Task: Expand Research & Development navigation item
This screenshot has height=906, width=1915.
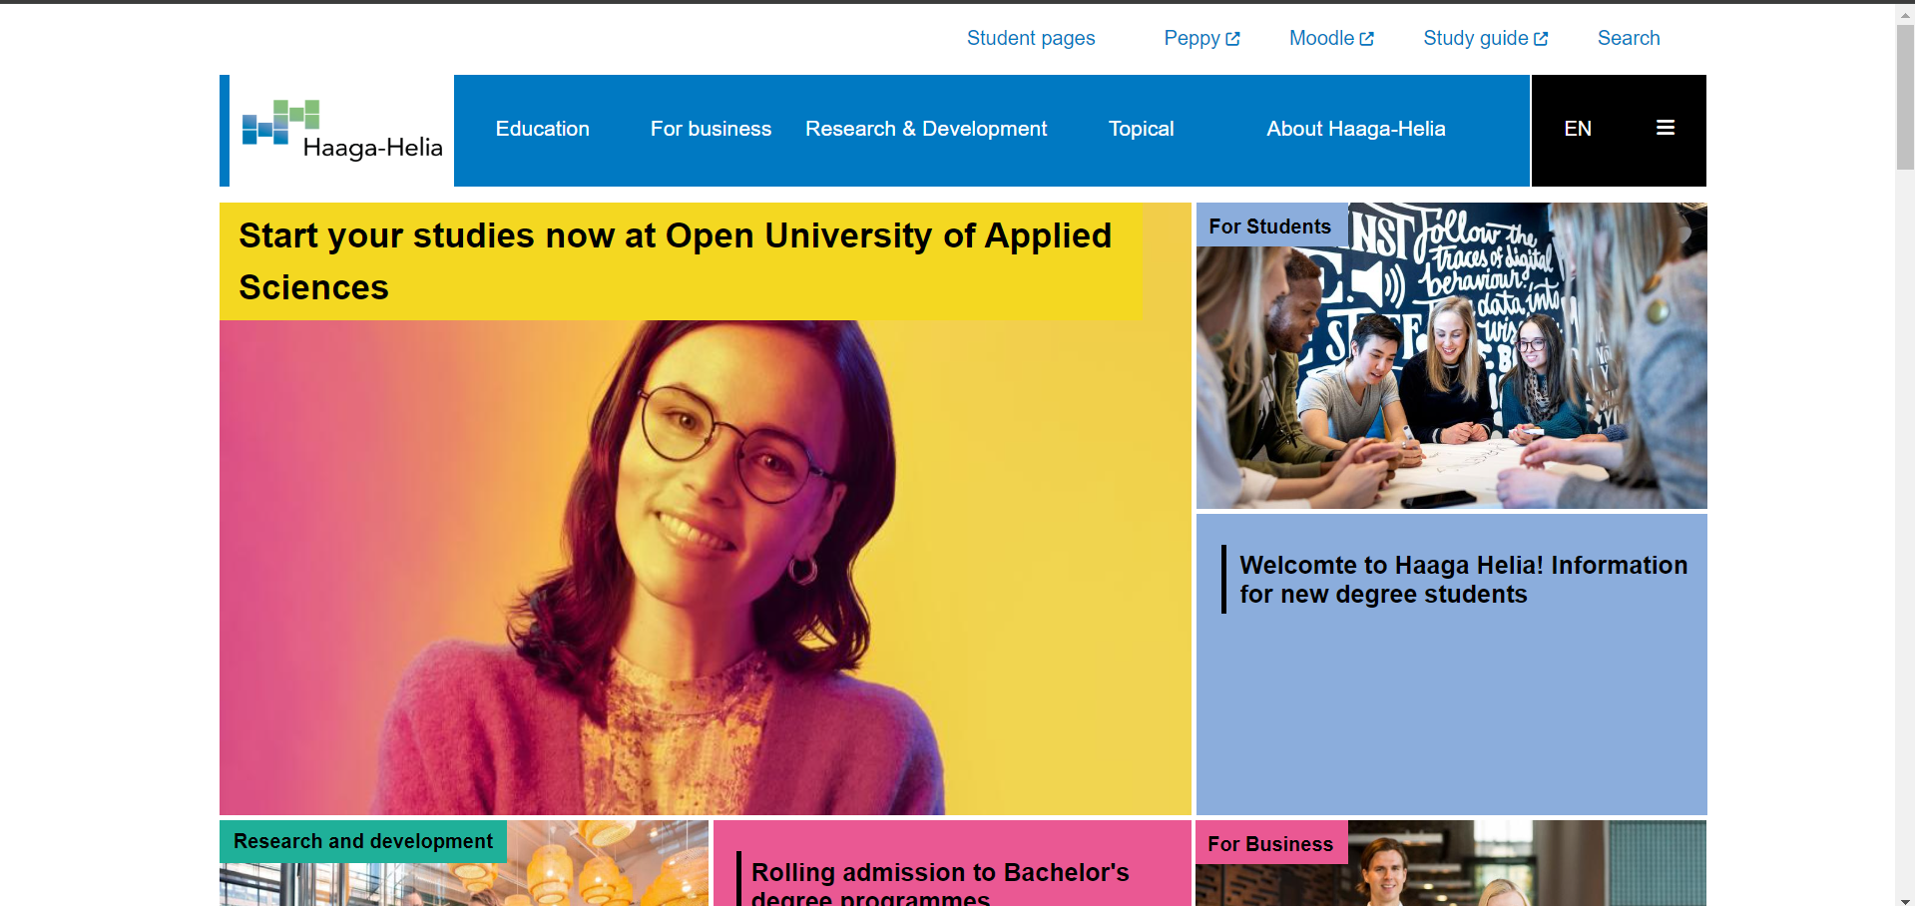Action: coord(925,129)
